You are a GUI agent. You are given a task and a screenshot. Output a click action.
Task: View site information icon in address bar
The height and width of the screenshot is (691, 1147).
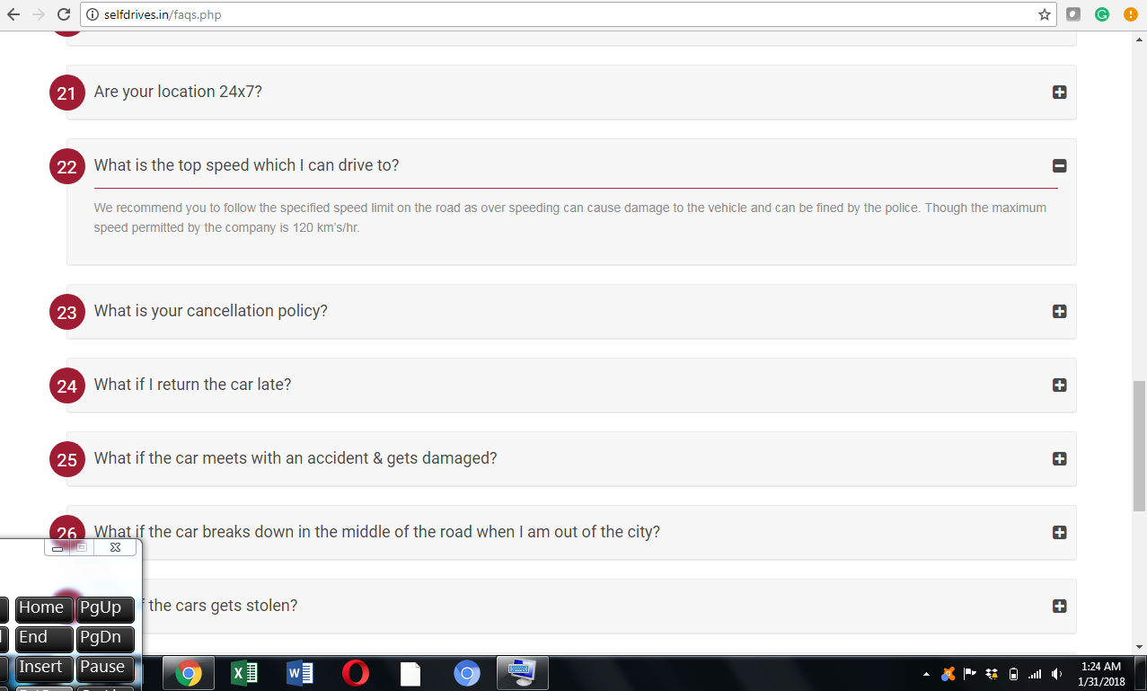(x=92, y=14)
